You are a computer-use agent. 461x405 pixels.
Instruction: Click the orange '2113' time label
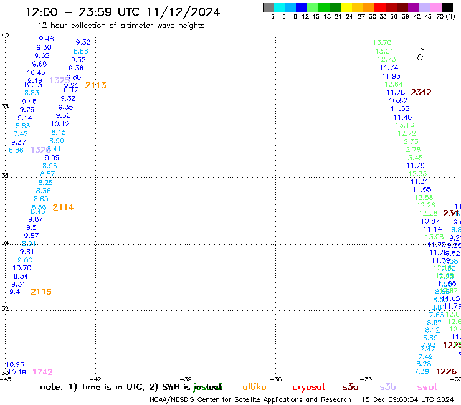tap(96, 85)
